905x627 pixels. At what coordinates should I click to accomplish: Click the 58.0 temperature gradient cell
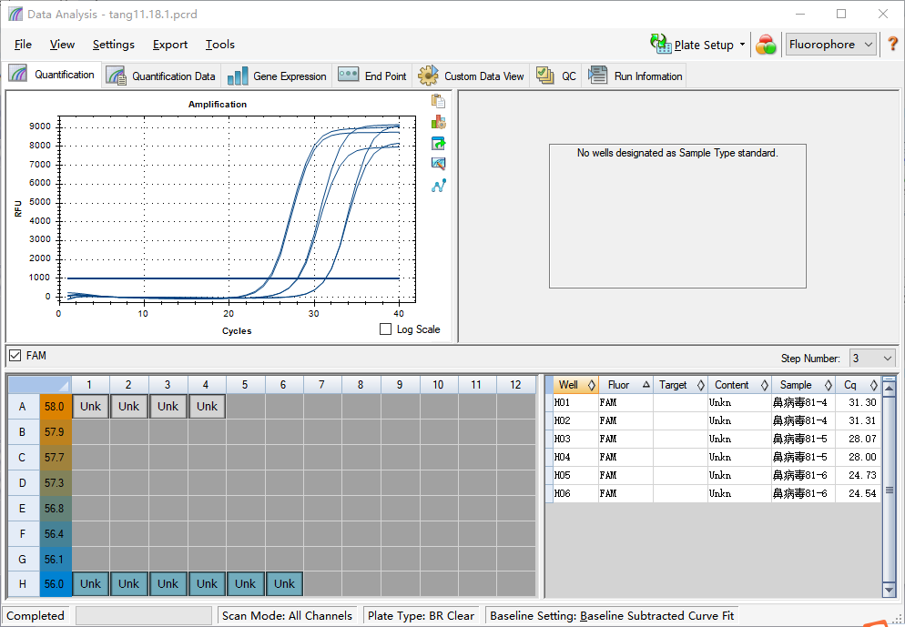click(55, 406)
